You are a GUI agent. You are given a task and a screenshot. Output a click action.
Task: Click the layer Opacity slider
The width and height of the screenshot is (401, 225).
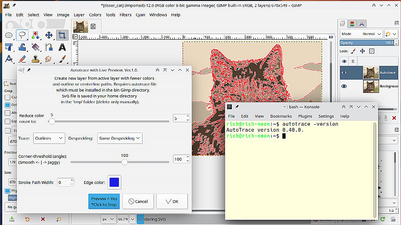pos(367,42)
